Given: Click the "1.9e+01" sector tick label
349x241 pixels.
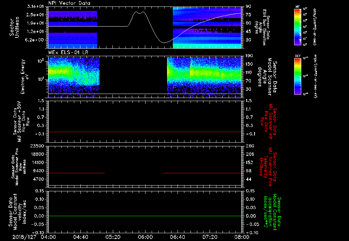Looking at the screenshot, I should 35,23.
